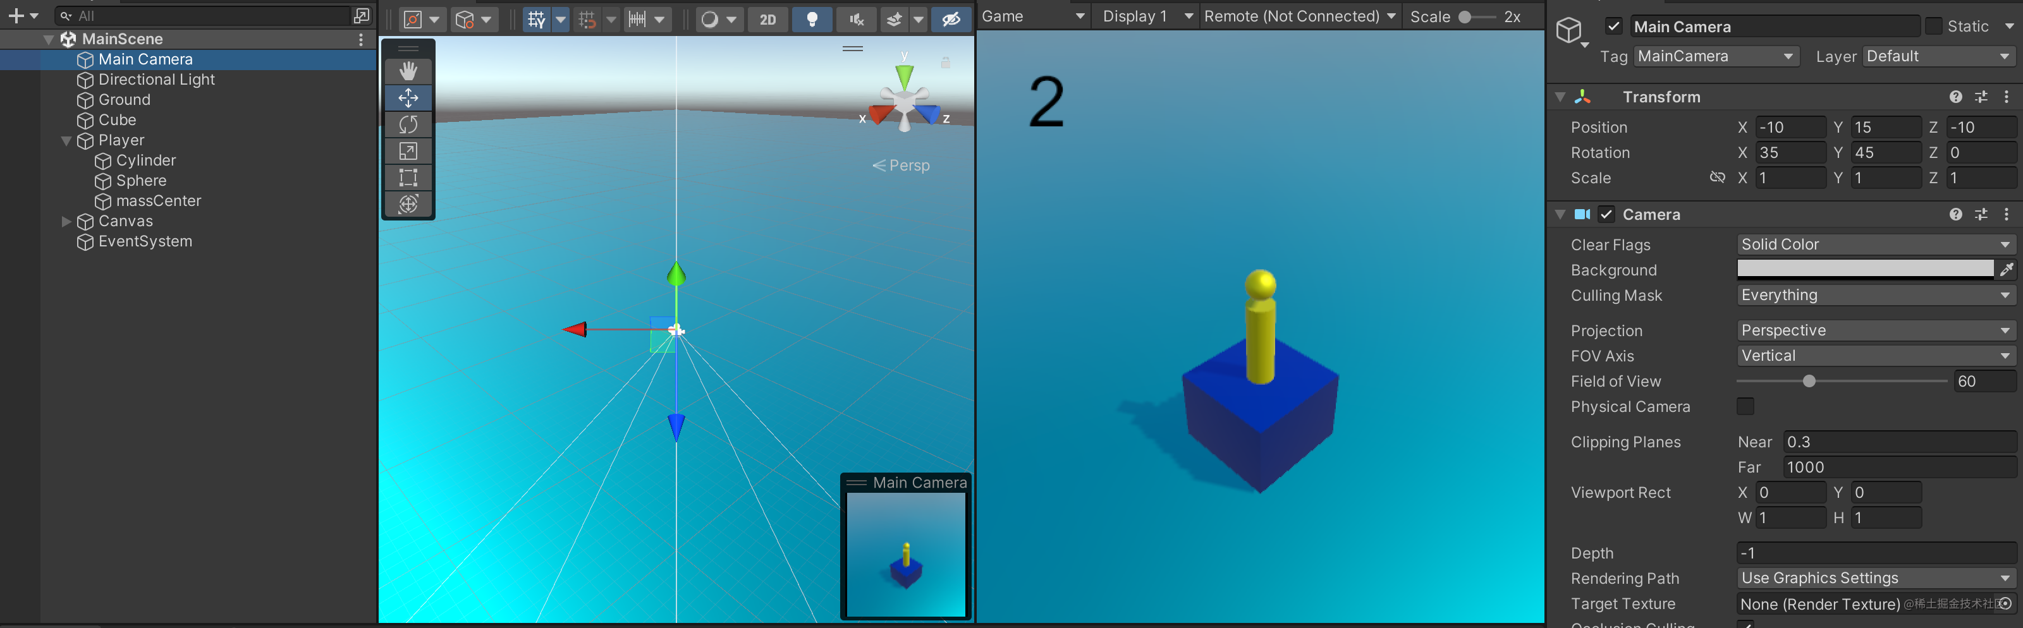Open the Culling Mask dropdown
Image resolution: width=2023 pixels, height=628 pixels.
click(1876, 295)
